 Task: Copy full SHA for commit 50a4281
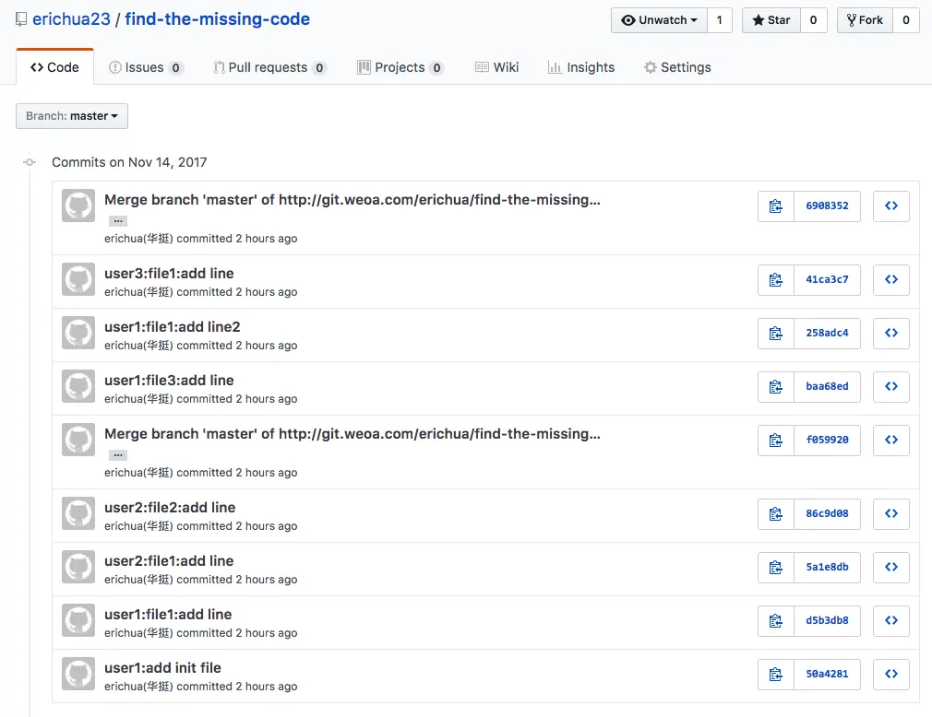tap(776, 674)
